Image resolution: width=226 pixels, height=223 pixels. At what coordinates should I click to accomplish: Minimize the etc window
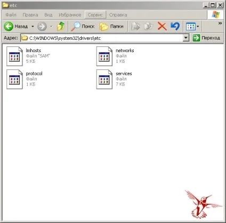point(206,5)
